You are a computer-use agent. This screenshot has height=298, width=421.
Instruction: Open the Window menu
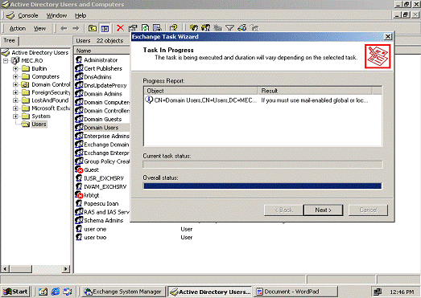[56, 15]
